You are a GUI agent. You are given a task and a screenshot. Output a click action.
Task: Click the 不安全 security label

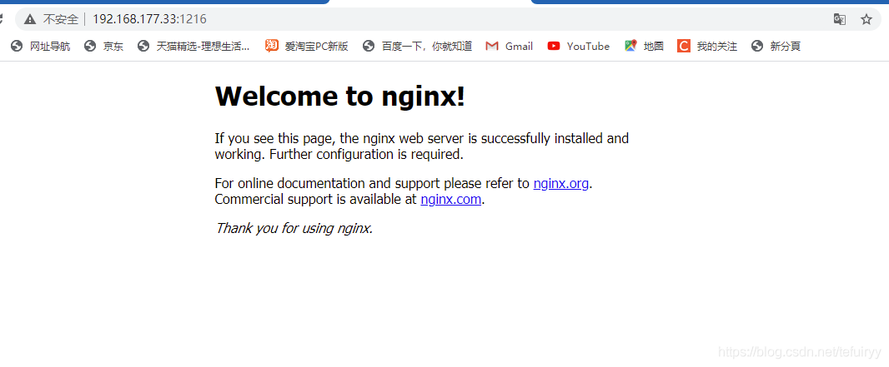pyautogui.click(x=61, y=20)
